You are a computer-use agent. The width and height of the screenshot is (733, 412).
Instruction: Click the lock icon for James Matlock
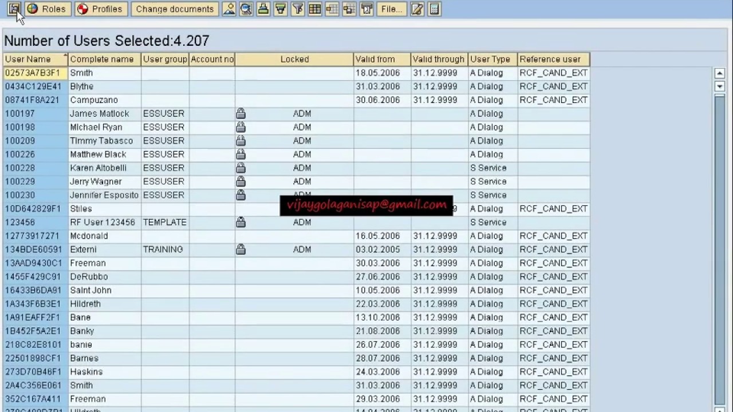(241, 113)
